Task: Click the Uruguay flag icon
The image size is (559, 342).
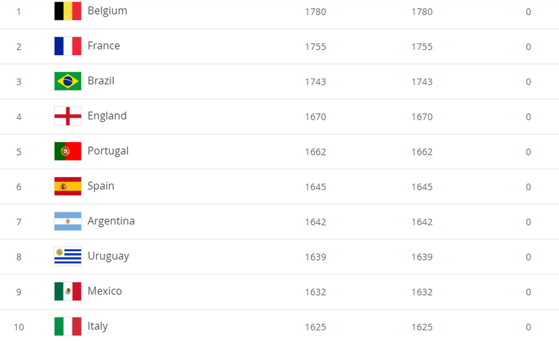Action: pos(68,256)
